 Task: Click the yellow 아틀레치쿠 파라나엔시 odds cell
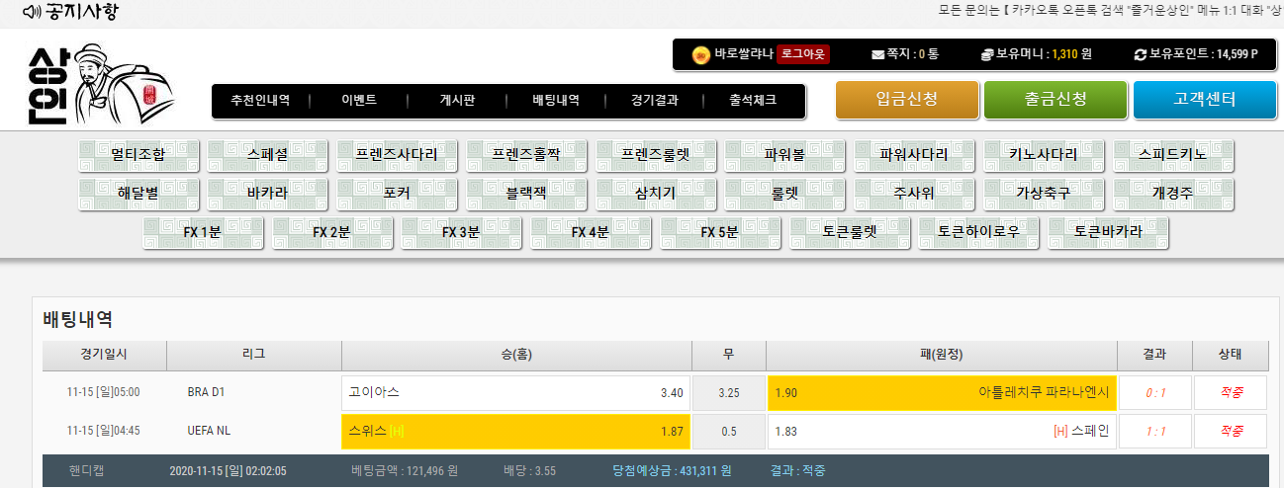tap(941, 392)
